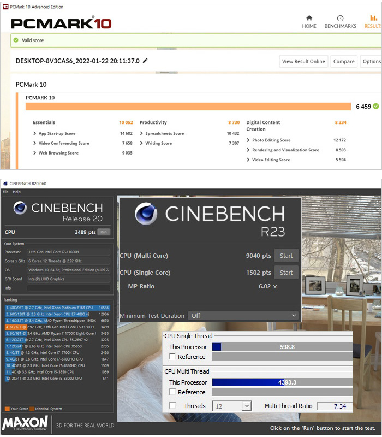Open the Help menu in Cinebench R20
This screenshot has width=382, height=437.
pyautogui.click(x=17, y=192)
